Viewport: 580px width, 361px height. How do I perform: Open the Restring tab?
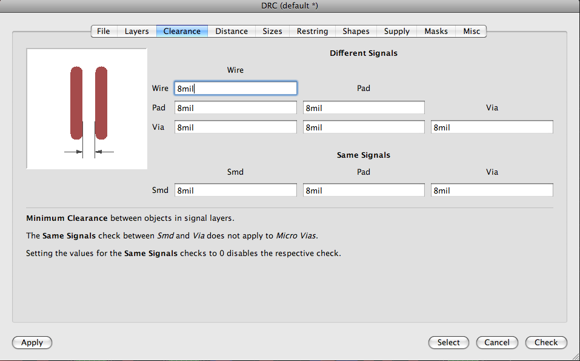(312, 31)
